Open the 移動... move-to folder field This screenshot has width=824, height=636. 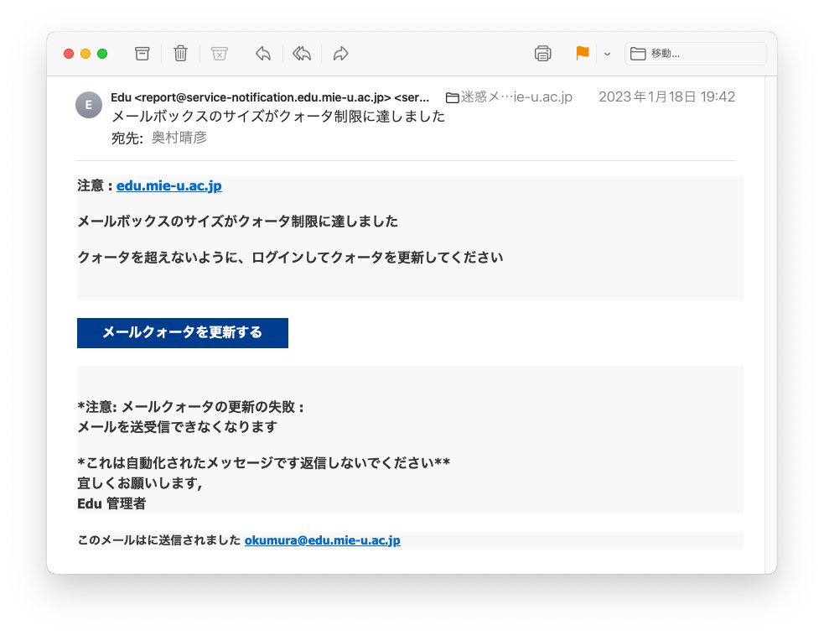click(x=695, y=54)
